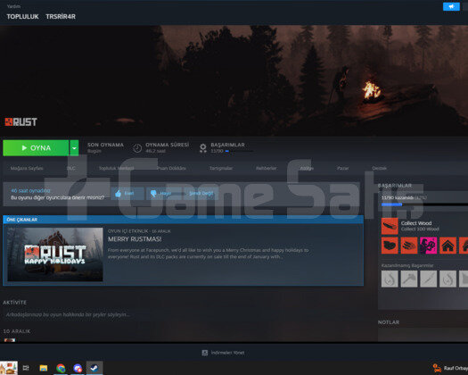This screenshot has width=468, height=375.
Task: Open Google Chrome from the taskbar
Action: [x=61, y=368]
